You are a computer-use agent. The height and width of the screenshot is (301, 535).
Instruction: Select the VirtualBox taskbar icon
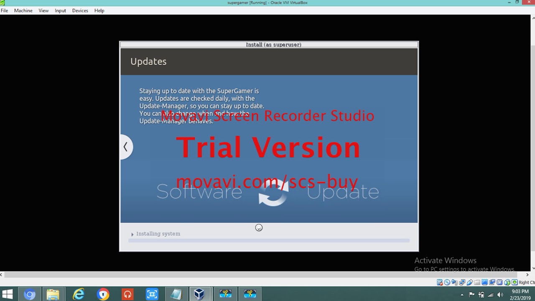pyautogui.click(x=200, y=294)
